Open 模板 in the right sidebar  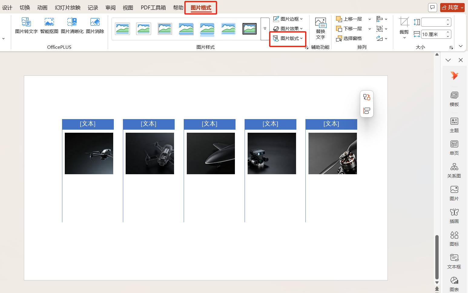tap(454, 99)
